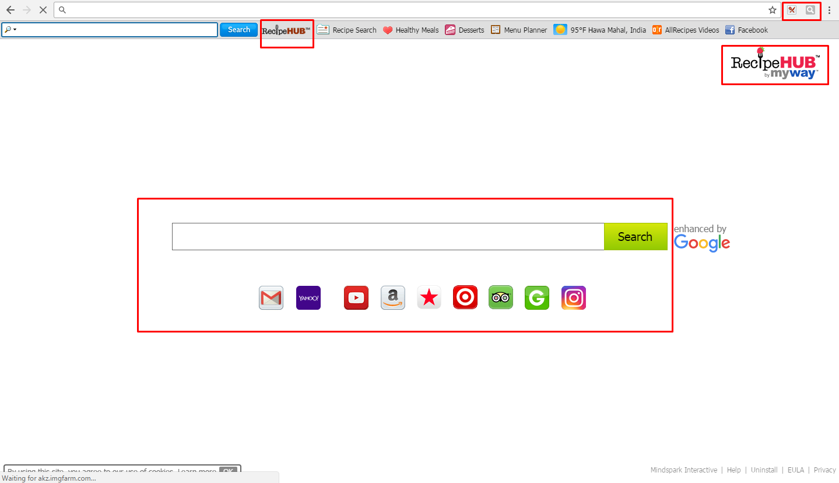The image size is (839, 483).
Task: Click the Target bullseye icon
Action: point(465,297)
